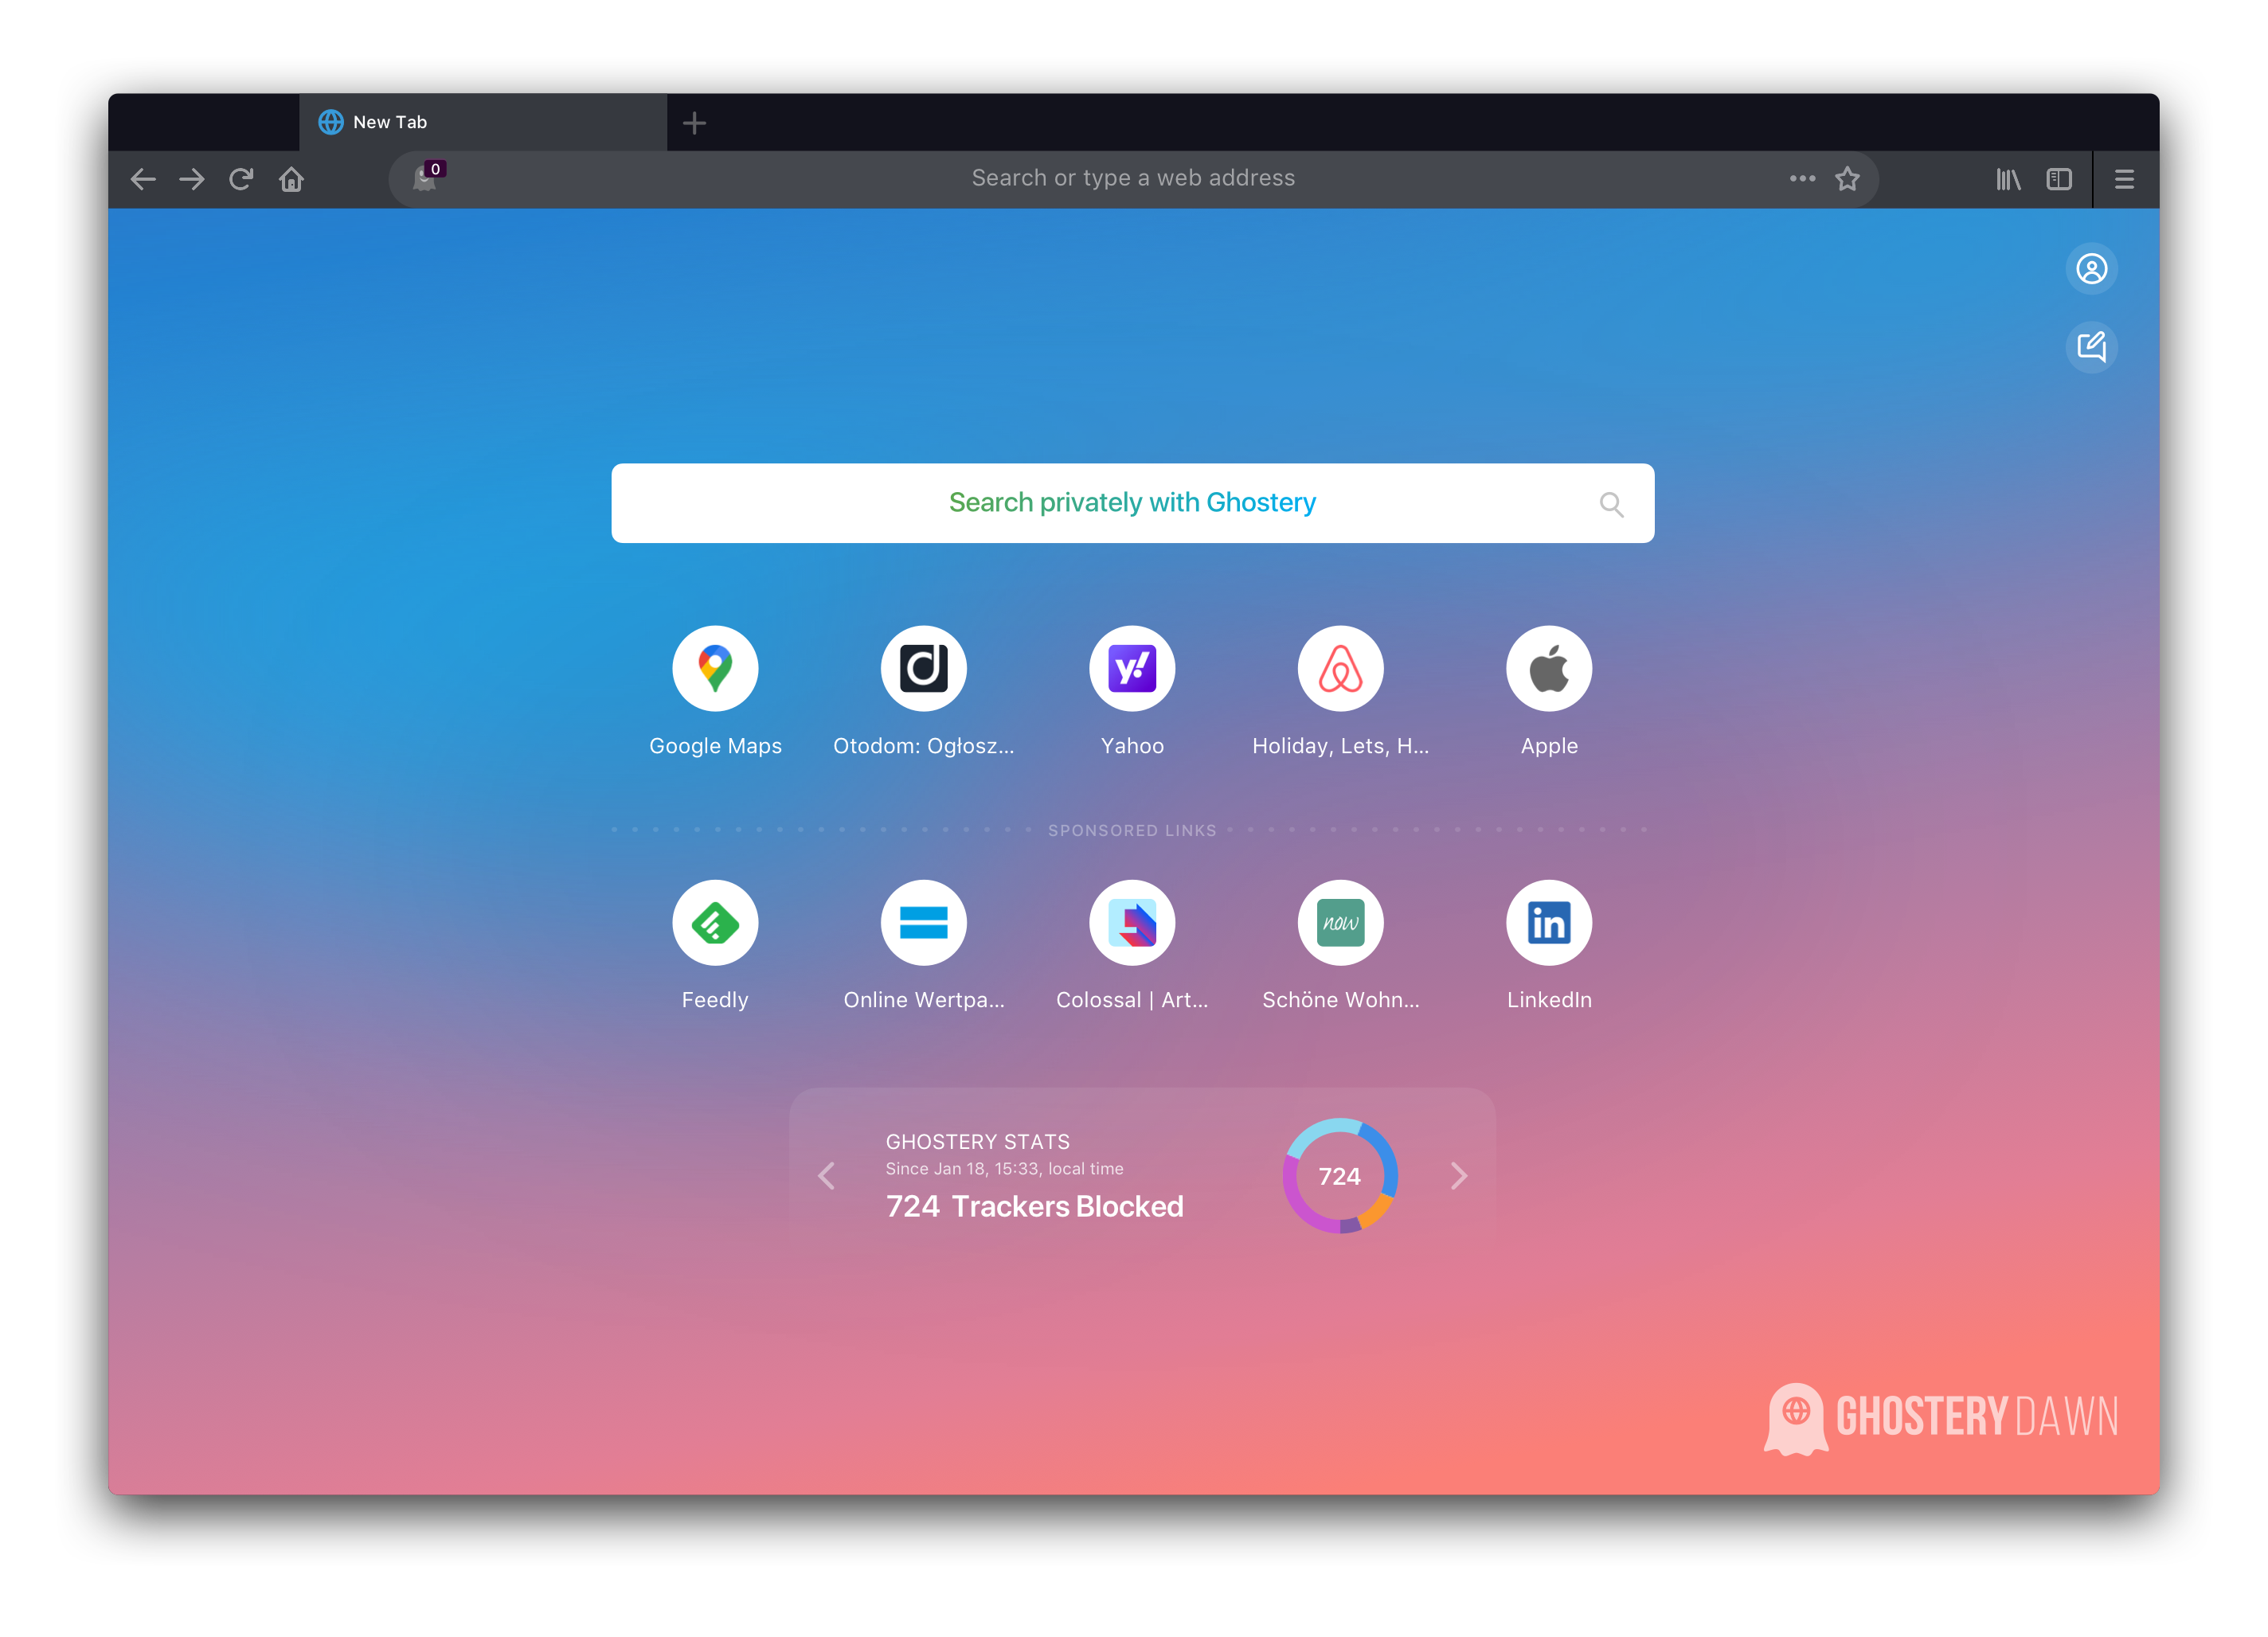Toggle the sidebar view
Image resolution: width=2268 pixels, height=1637 pixels.
[2059, 179]
